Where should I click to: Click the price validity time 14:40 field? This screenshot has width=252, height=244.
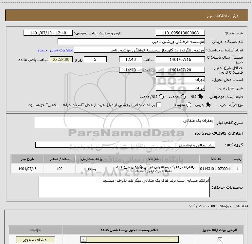131,70
